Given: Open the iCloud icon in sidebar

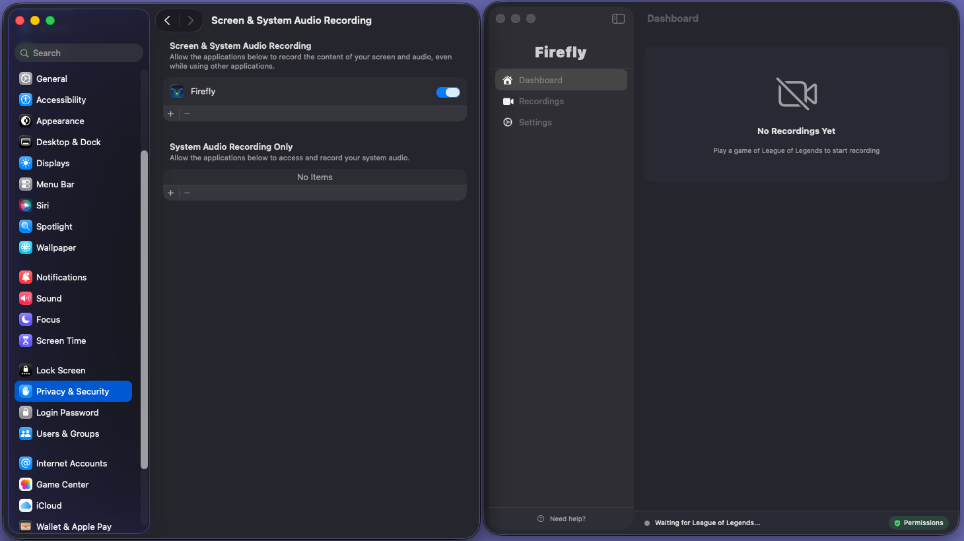Looking at the screenshot, I should coord(26,505).
